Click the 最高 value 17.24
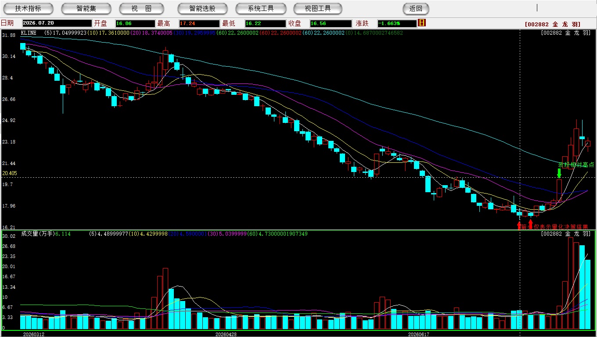Viewport: 597px width, 337px height. (199, 23)
